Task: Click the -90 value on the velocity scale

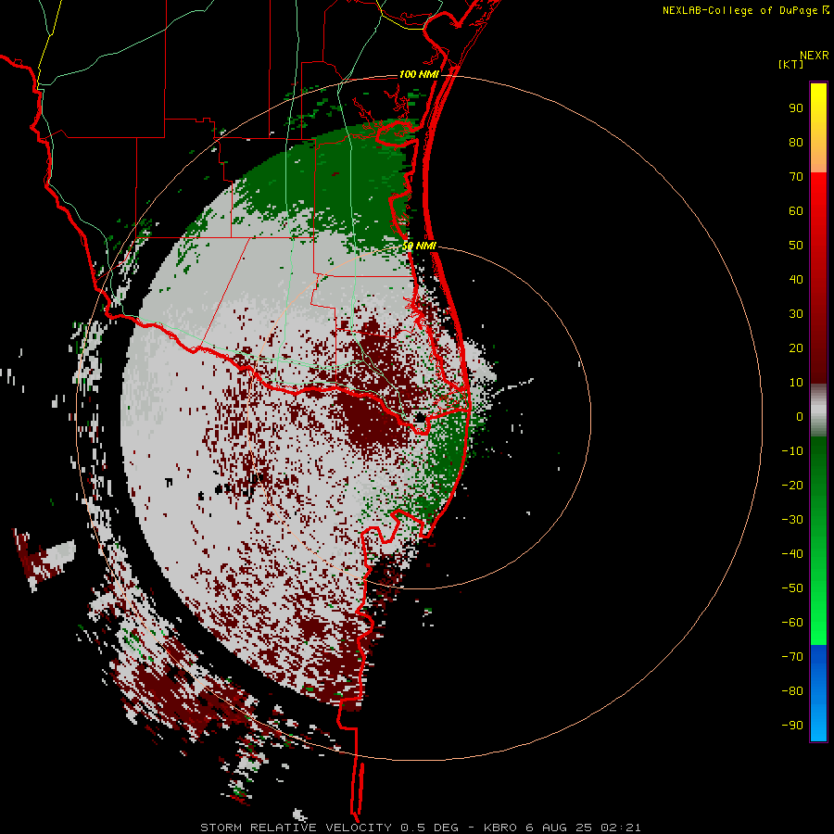Action: pos(792,726)
